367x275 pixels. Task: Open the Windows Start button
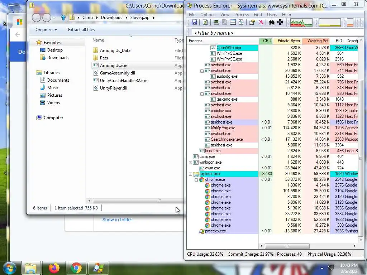(x=9, y=268)
